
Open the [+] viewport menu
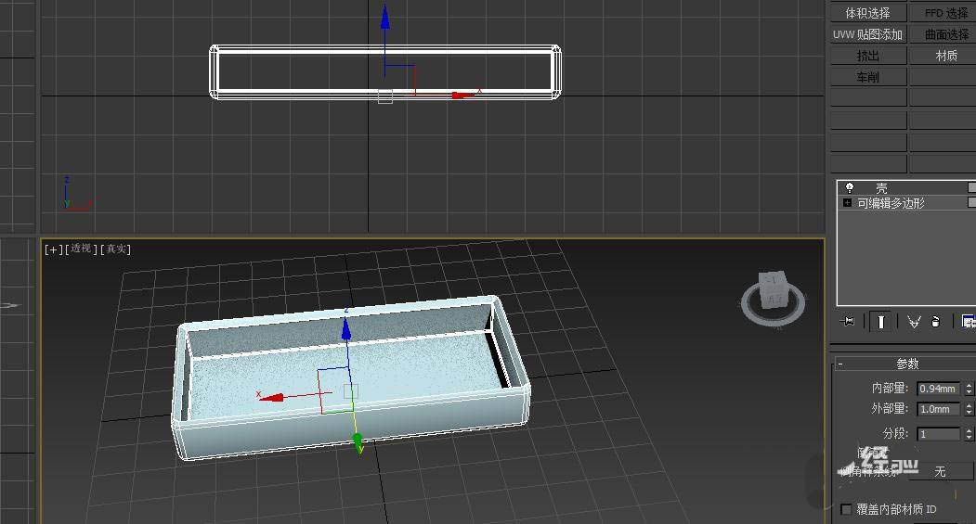coord(53,249)
